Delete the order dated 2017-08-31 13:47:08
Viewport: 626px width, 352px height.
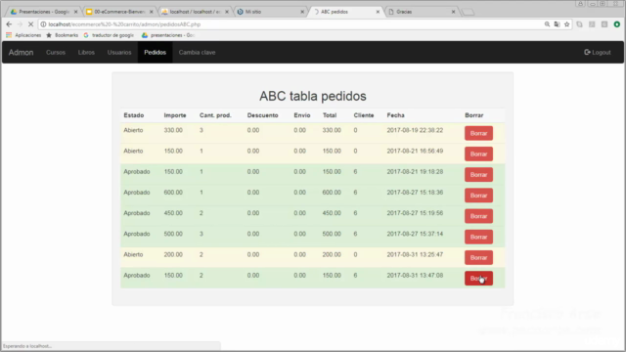tap(478, 279)
